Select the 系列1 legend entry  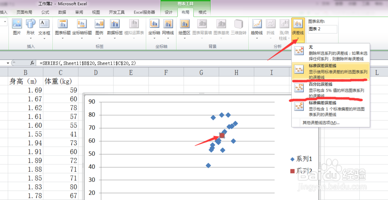(x=301, y=159)
